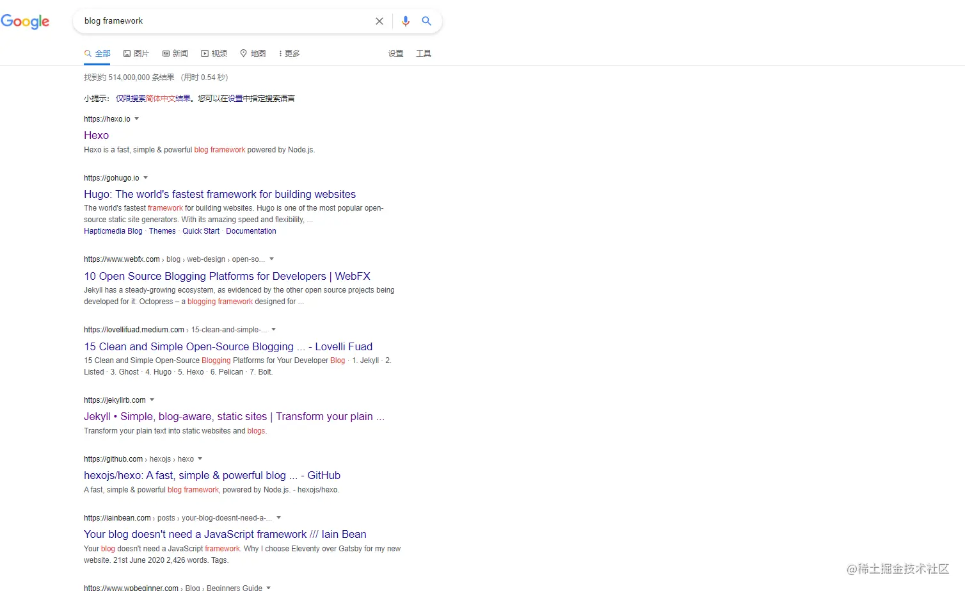Open Your blog doesn't need a JavaScript framework
This screenshot has width=965, height=591.
coord(225,534)
